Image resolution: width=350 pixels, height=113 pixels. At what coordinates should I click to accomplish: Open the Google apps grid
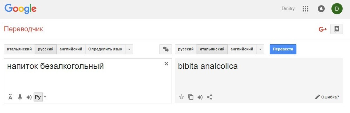pyautogui.click(x=305, y=9)
